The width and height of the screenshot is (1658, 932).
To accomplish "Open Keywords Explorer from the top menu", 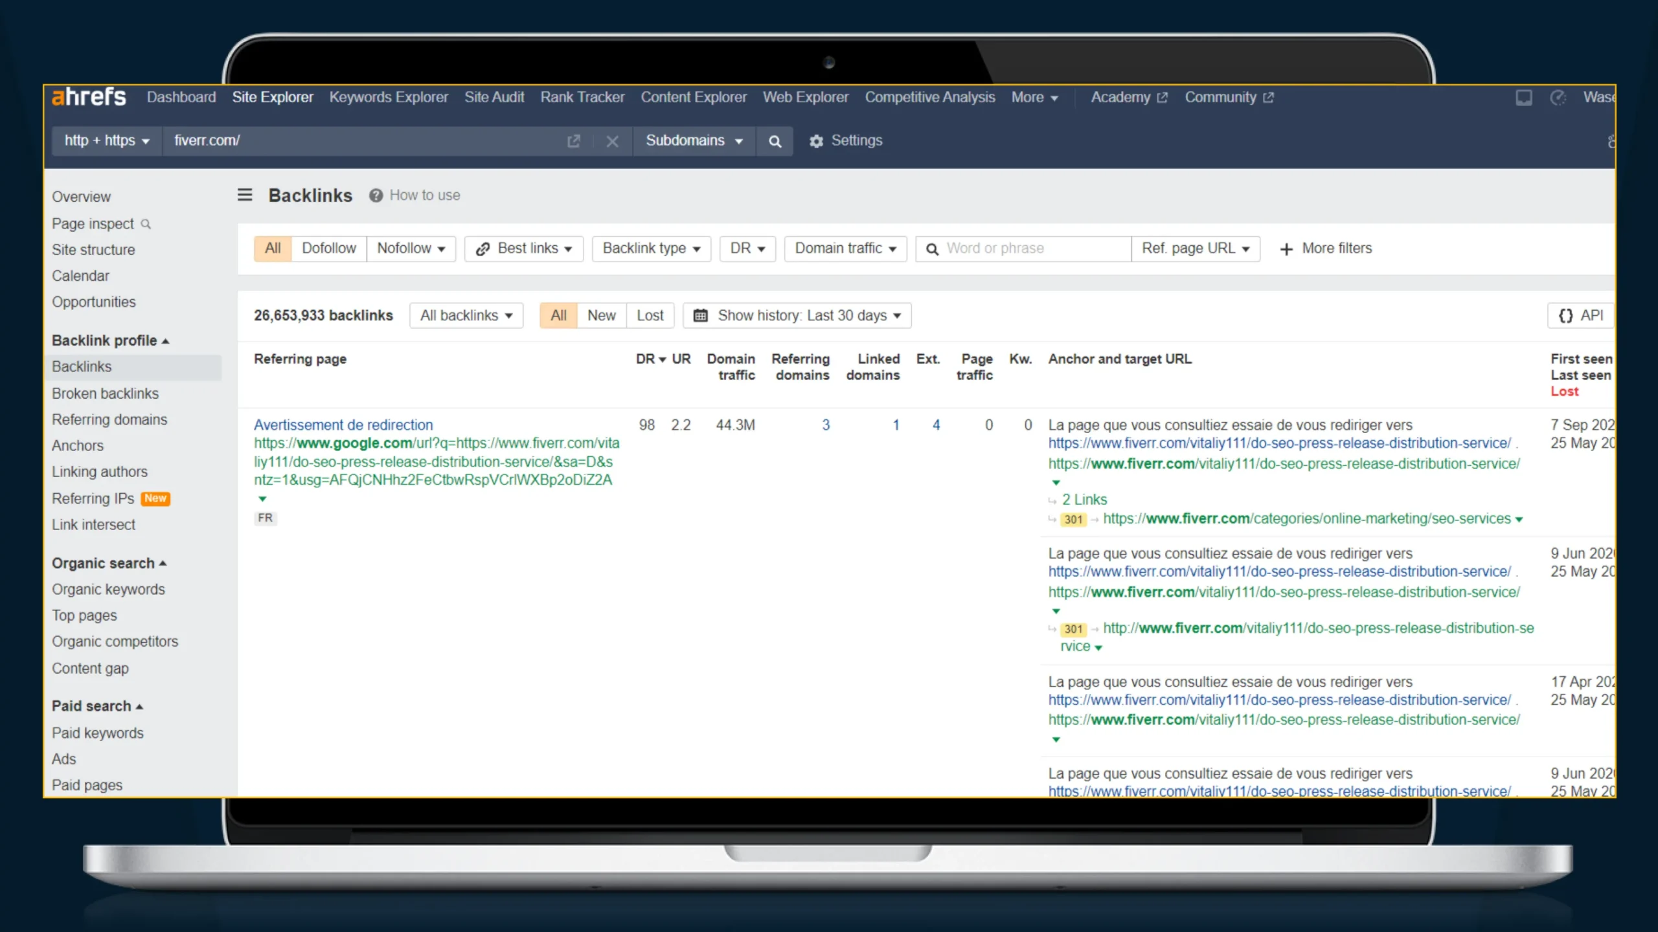I will pos(388,97).
